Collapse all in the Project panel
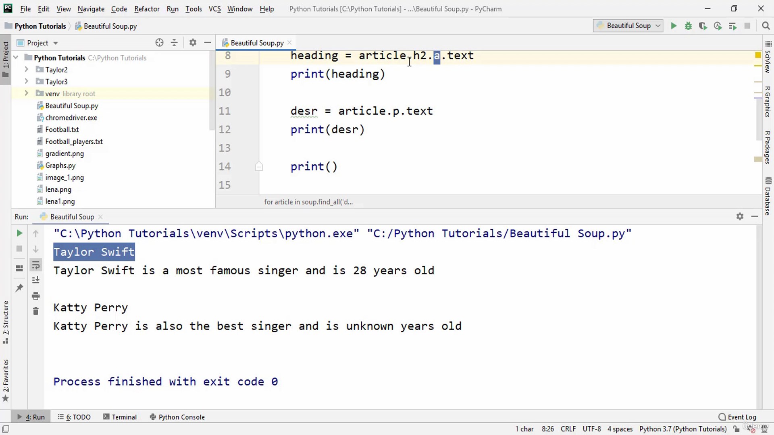 pos(174,43)
